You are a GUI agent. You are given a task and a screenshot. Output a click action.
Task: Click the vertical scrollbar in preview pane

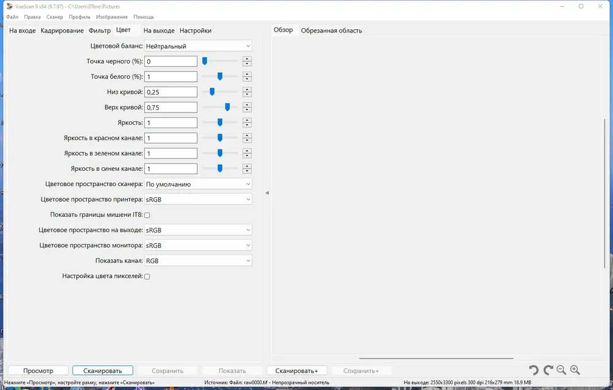(x=604, y=193)
